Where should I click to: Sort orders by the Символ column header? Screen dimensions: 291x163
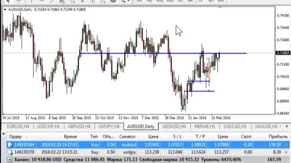[127, 137]
